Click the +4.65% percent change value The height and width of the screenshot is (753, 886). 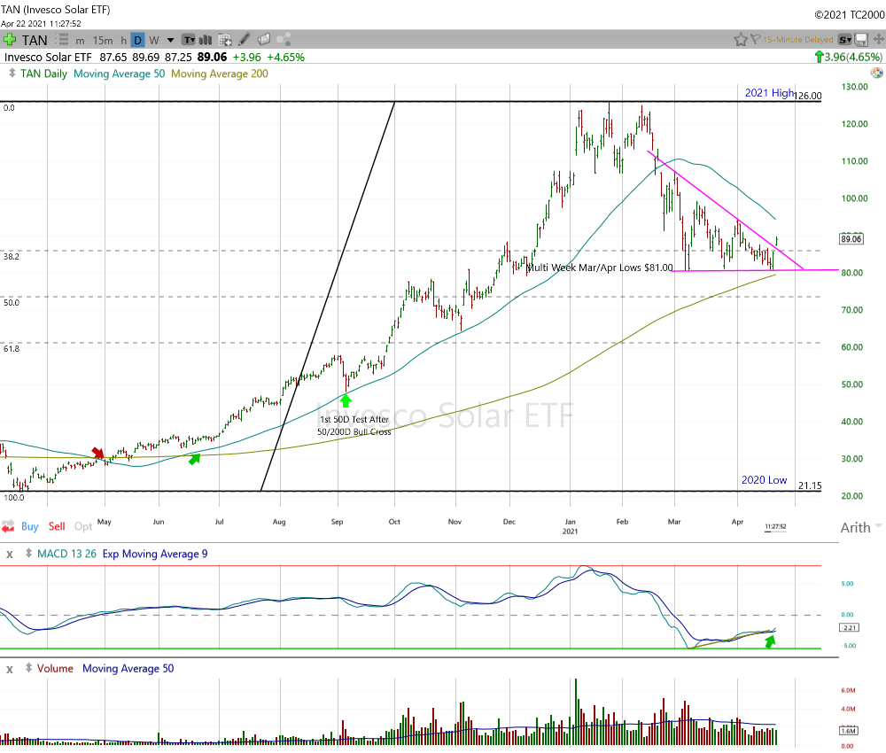point(286,57)
